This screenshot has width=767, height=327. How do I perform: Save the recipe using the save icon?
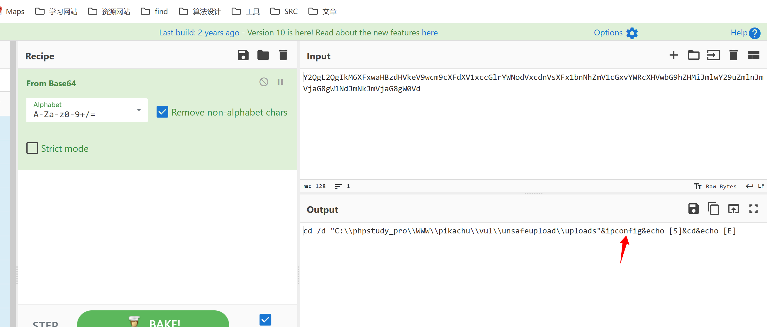click(243, 55)
